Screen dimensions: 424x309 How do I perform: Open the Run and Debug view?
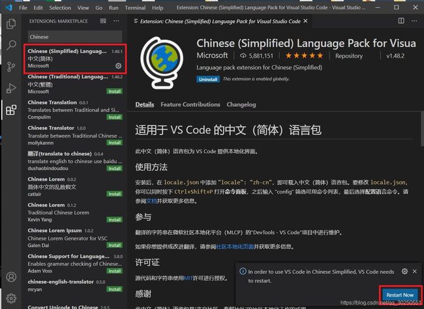11,88
